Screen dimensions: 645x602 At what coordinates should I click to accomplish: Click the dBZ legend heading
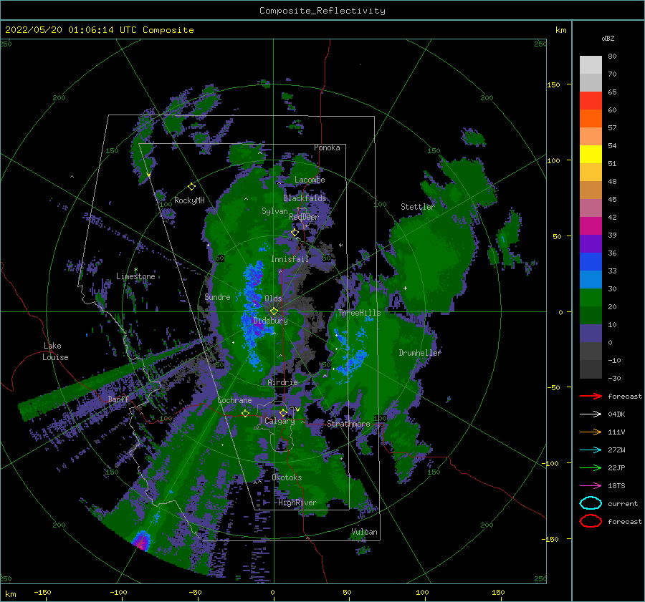(608, 38)
